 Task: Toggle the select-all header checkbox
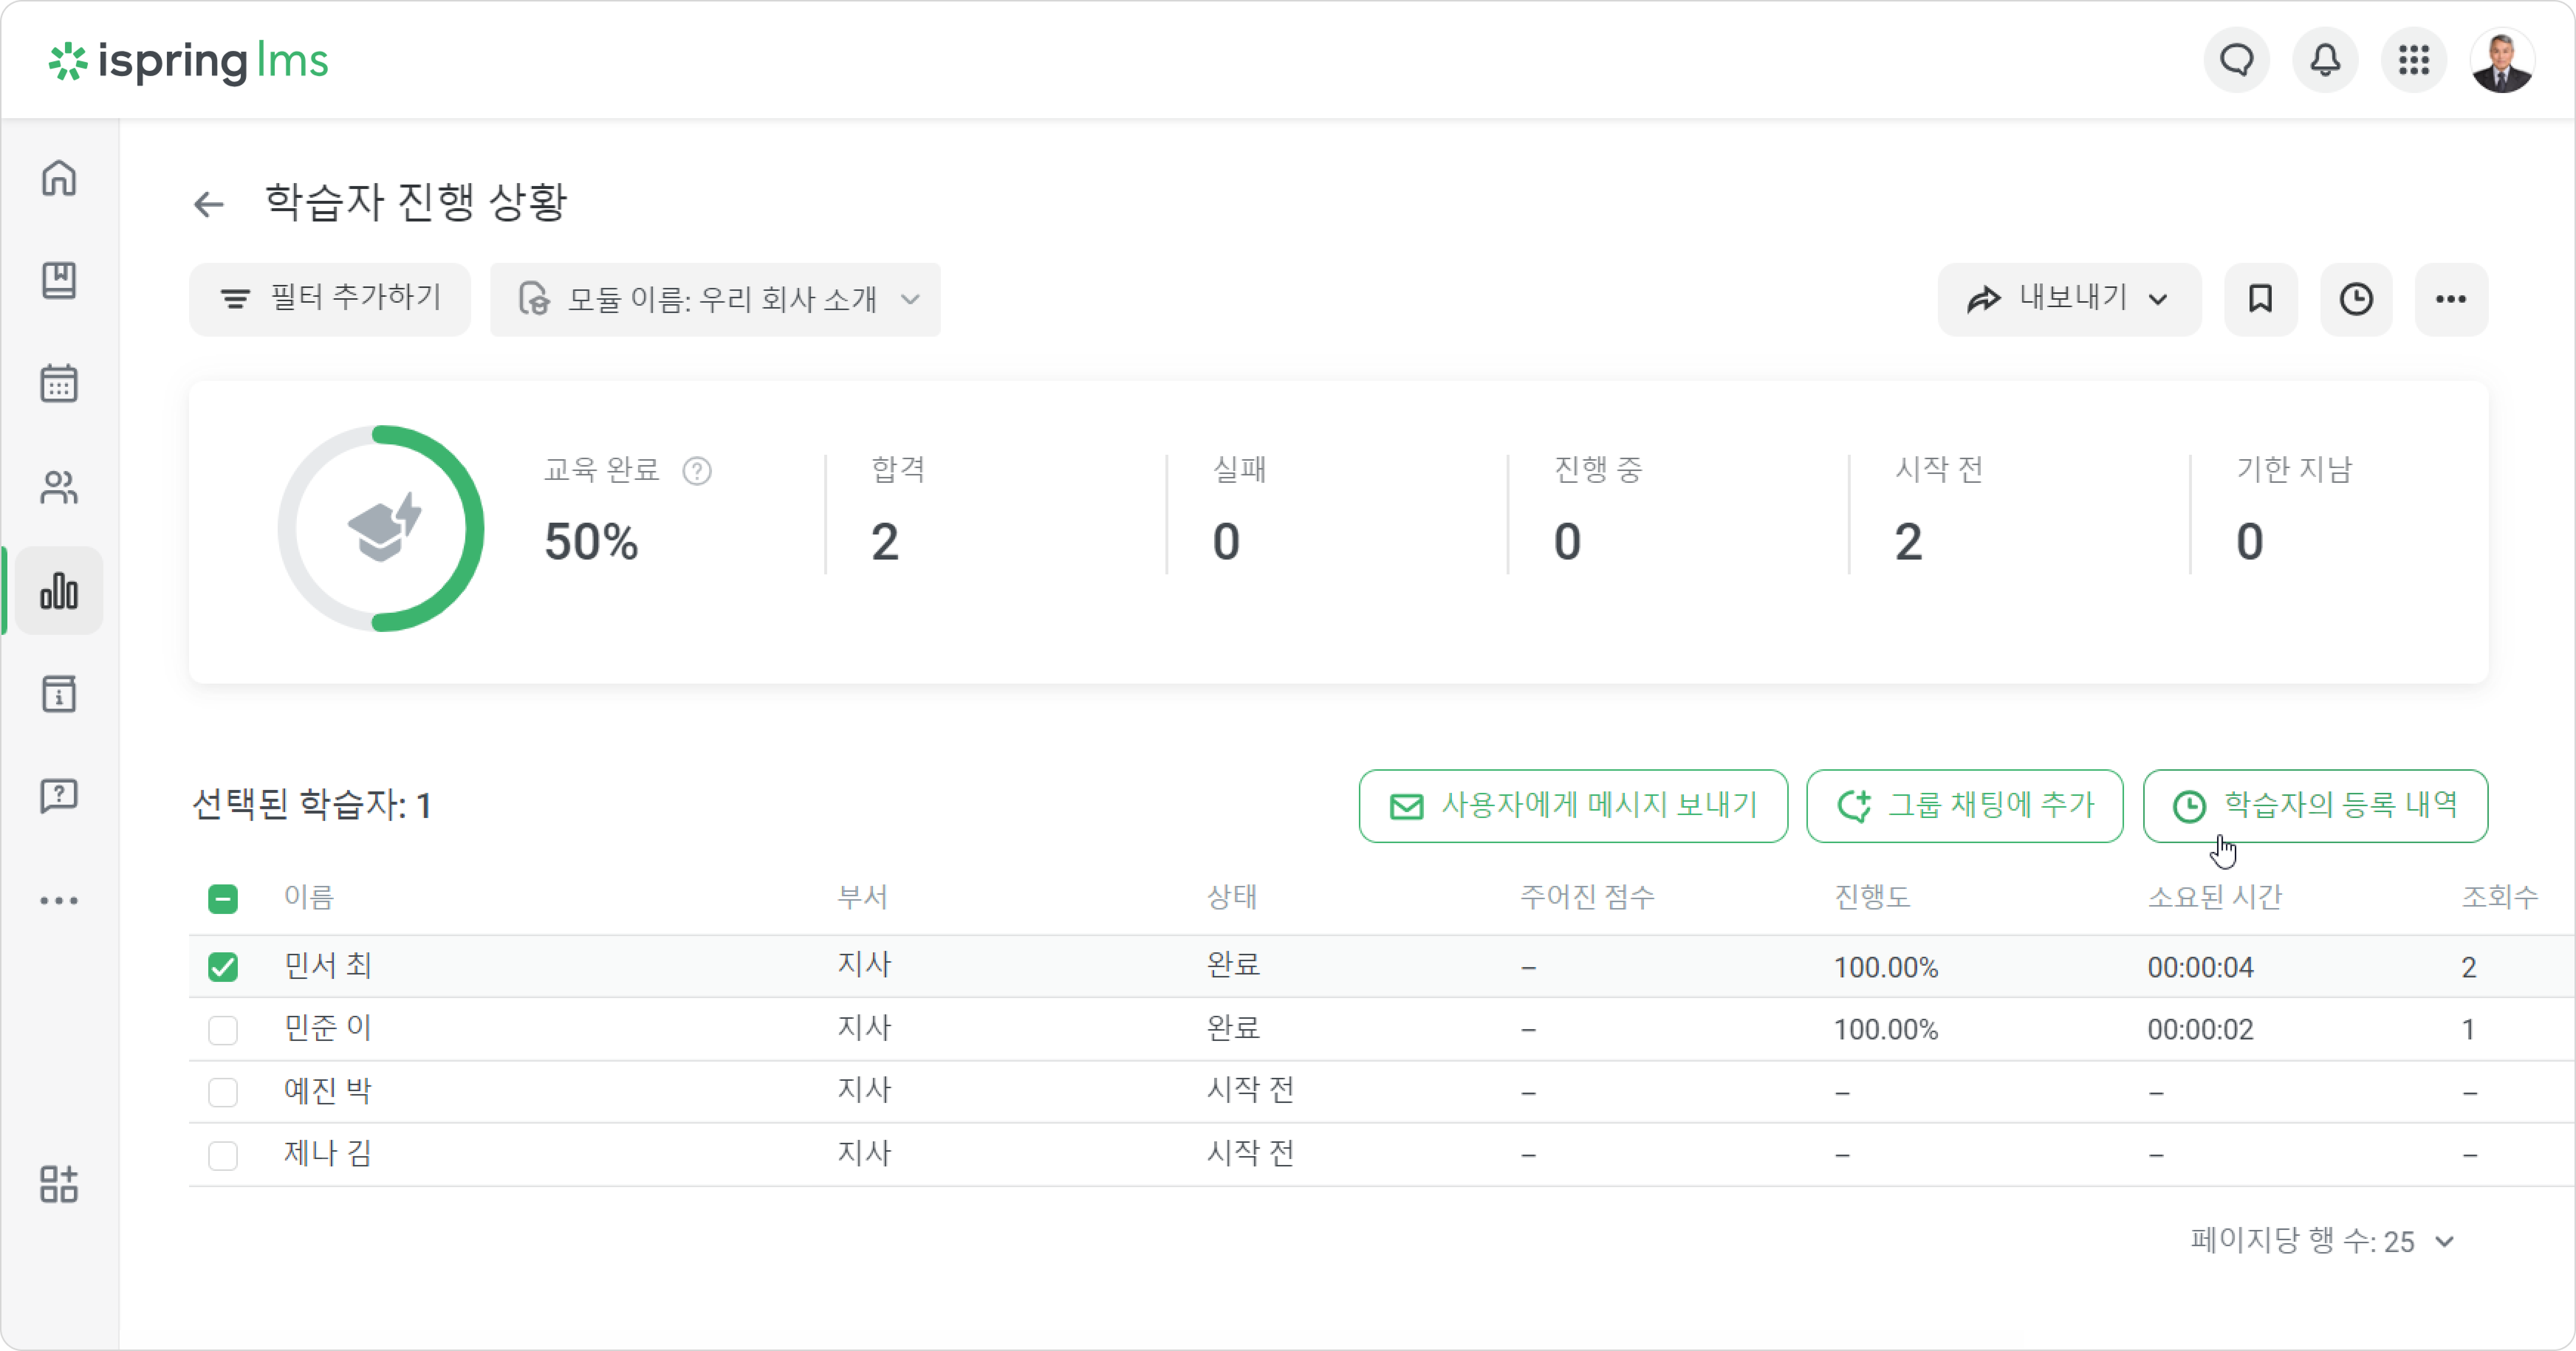pos(223,898)
